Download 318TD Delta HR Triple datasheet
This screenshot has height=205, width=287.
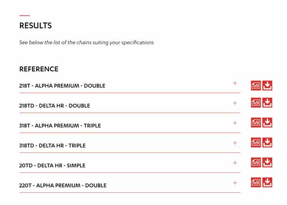pos(267,142)
